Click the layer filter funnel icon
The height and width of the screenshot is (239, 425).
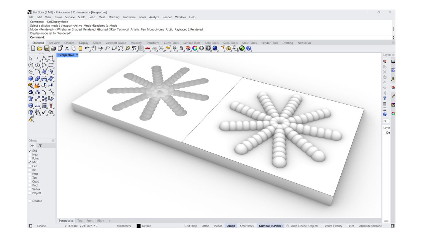pos(384,98)
